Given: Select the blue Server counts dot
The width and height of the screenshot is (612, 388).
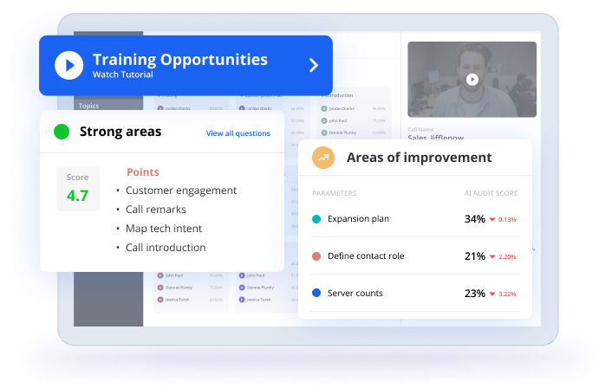Looking at the screenshot, I should 316,293.
